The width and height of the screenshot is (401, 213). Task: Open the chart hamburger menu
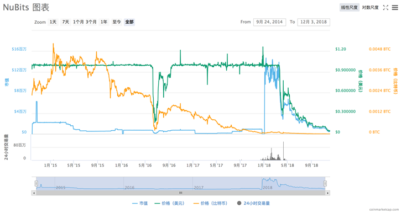click(x=395, y=8)
